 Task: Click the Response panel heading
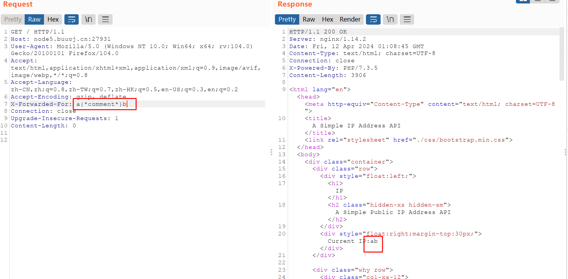(295, 4)
